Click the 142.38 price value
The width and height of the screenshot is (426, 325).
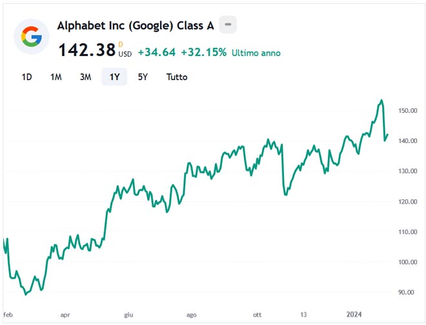(87, 50)
